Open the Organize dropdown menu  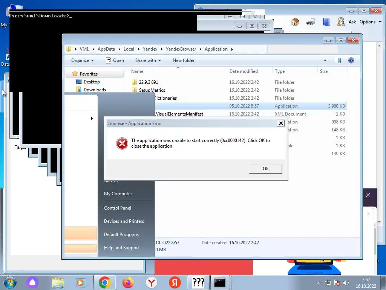83,60
